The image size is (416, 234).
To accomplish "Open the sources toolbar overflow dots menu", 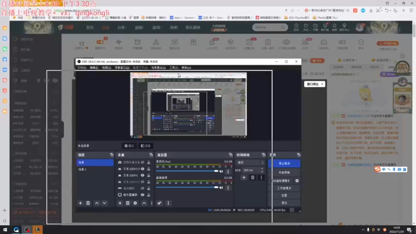I will [151, 203].
